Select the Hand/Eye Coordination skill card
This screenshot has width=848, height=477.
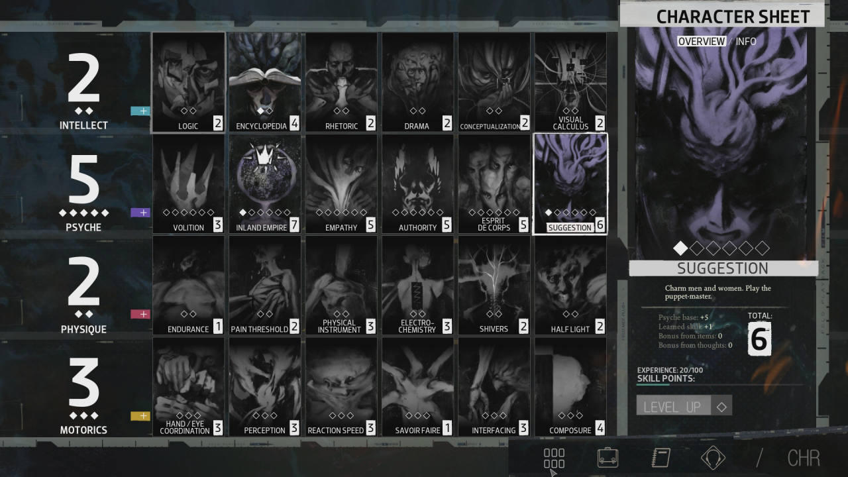188,387
